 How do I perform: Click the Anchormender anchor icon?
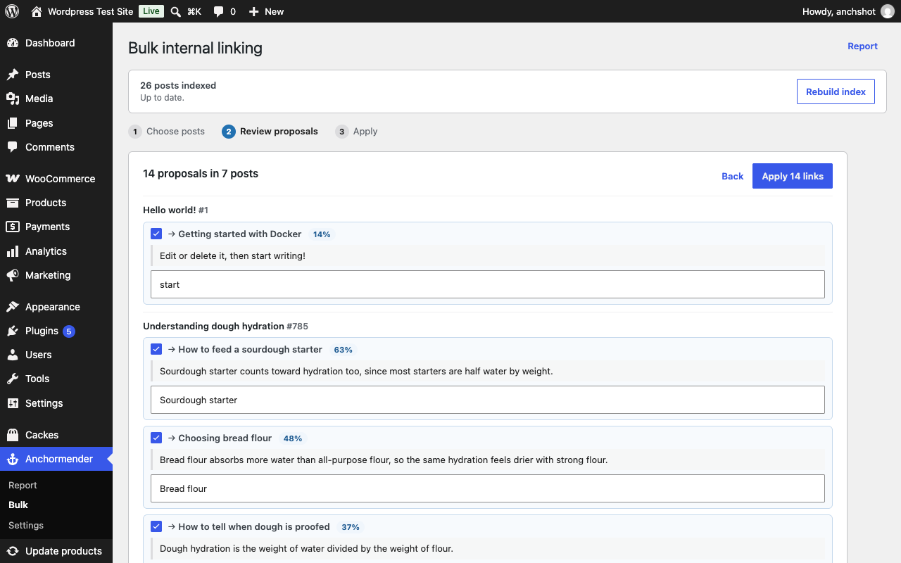(13, 459)
